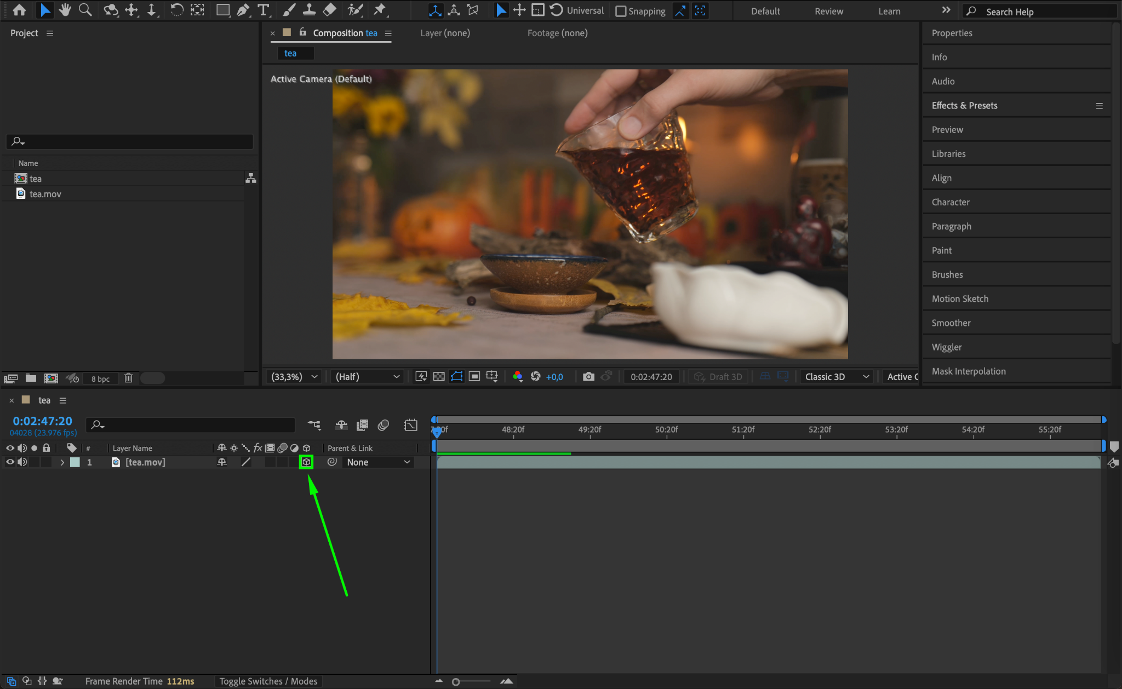Enable the Snapping checkbox
The width and height of the screenshot is (1122, 689).
click(621, 11)
